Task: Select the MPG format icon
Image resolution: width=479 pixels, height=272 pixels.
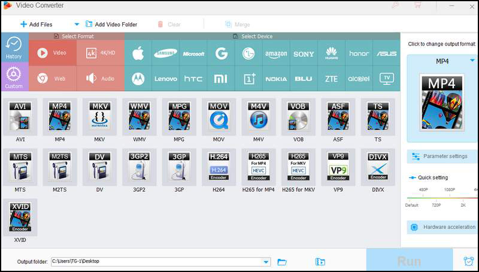Action: 179,117
